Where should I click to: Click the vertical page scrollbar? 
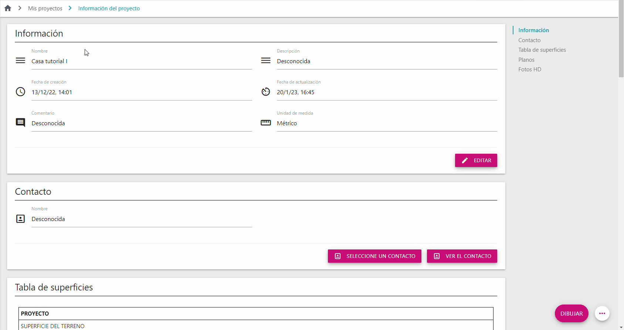click(621, 165)
